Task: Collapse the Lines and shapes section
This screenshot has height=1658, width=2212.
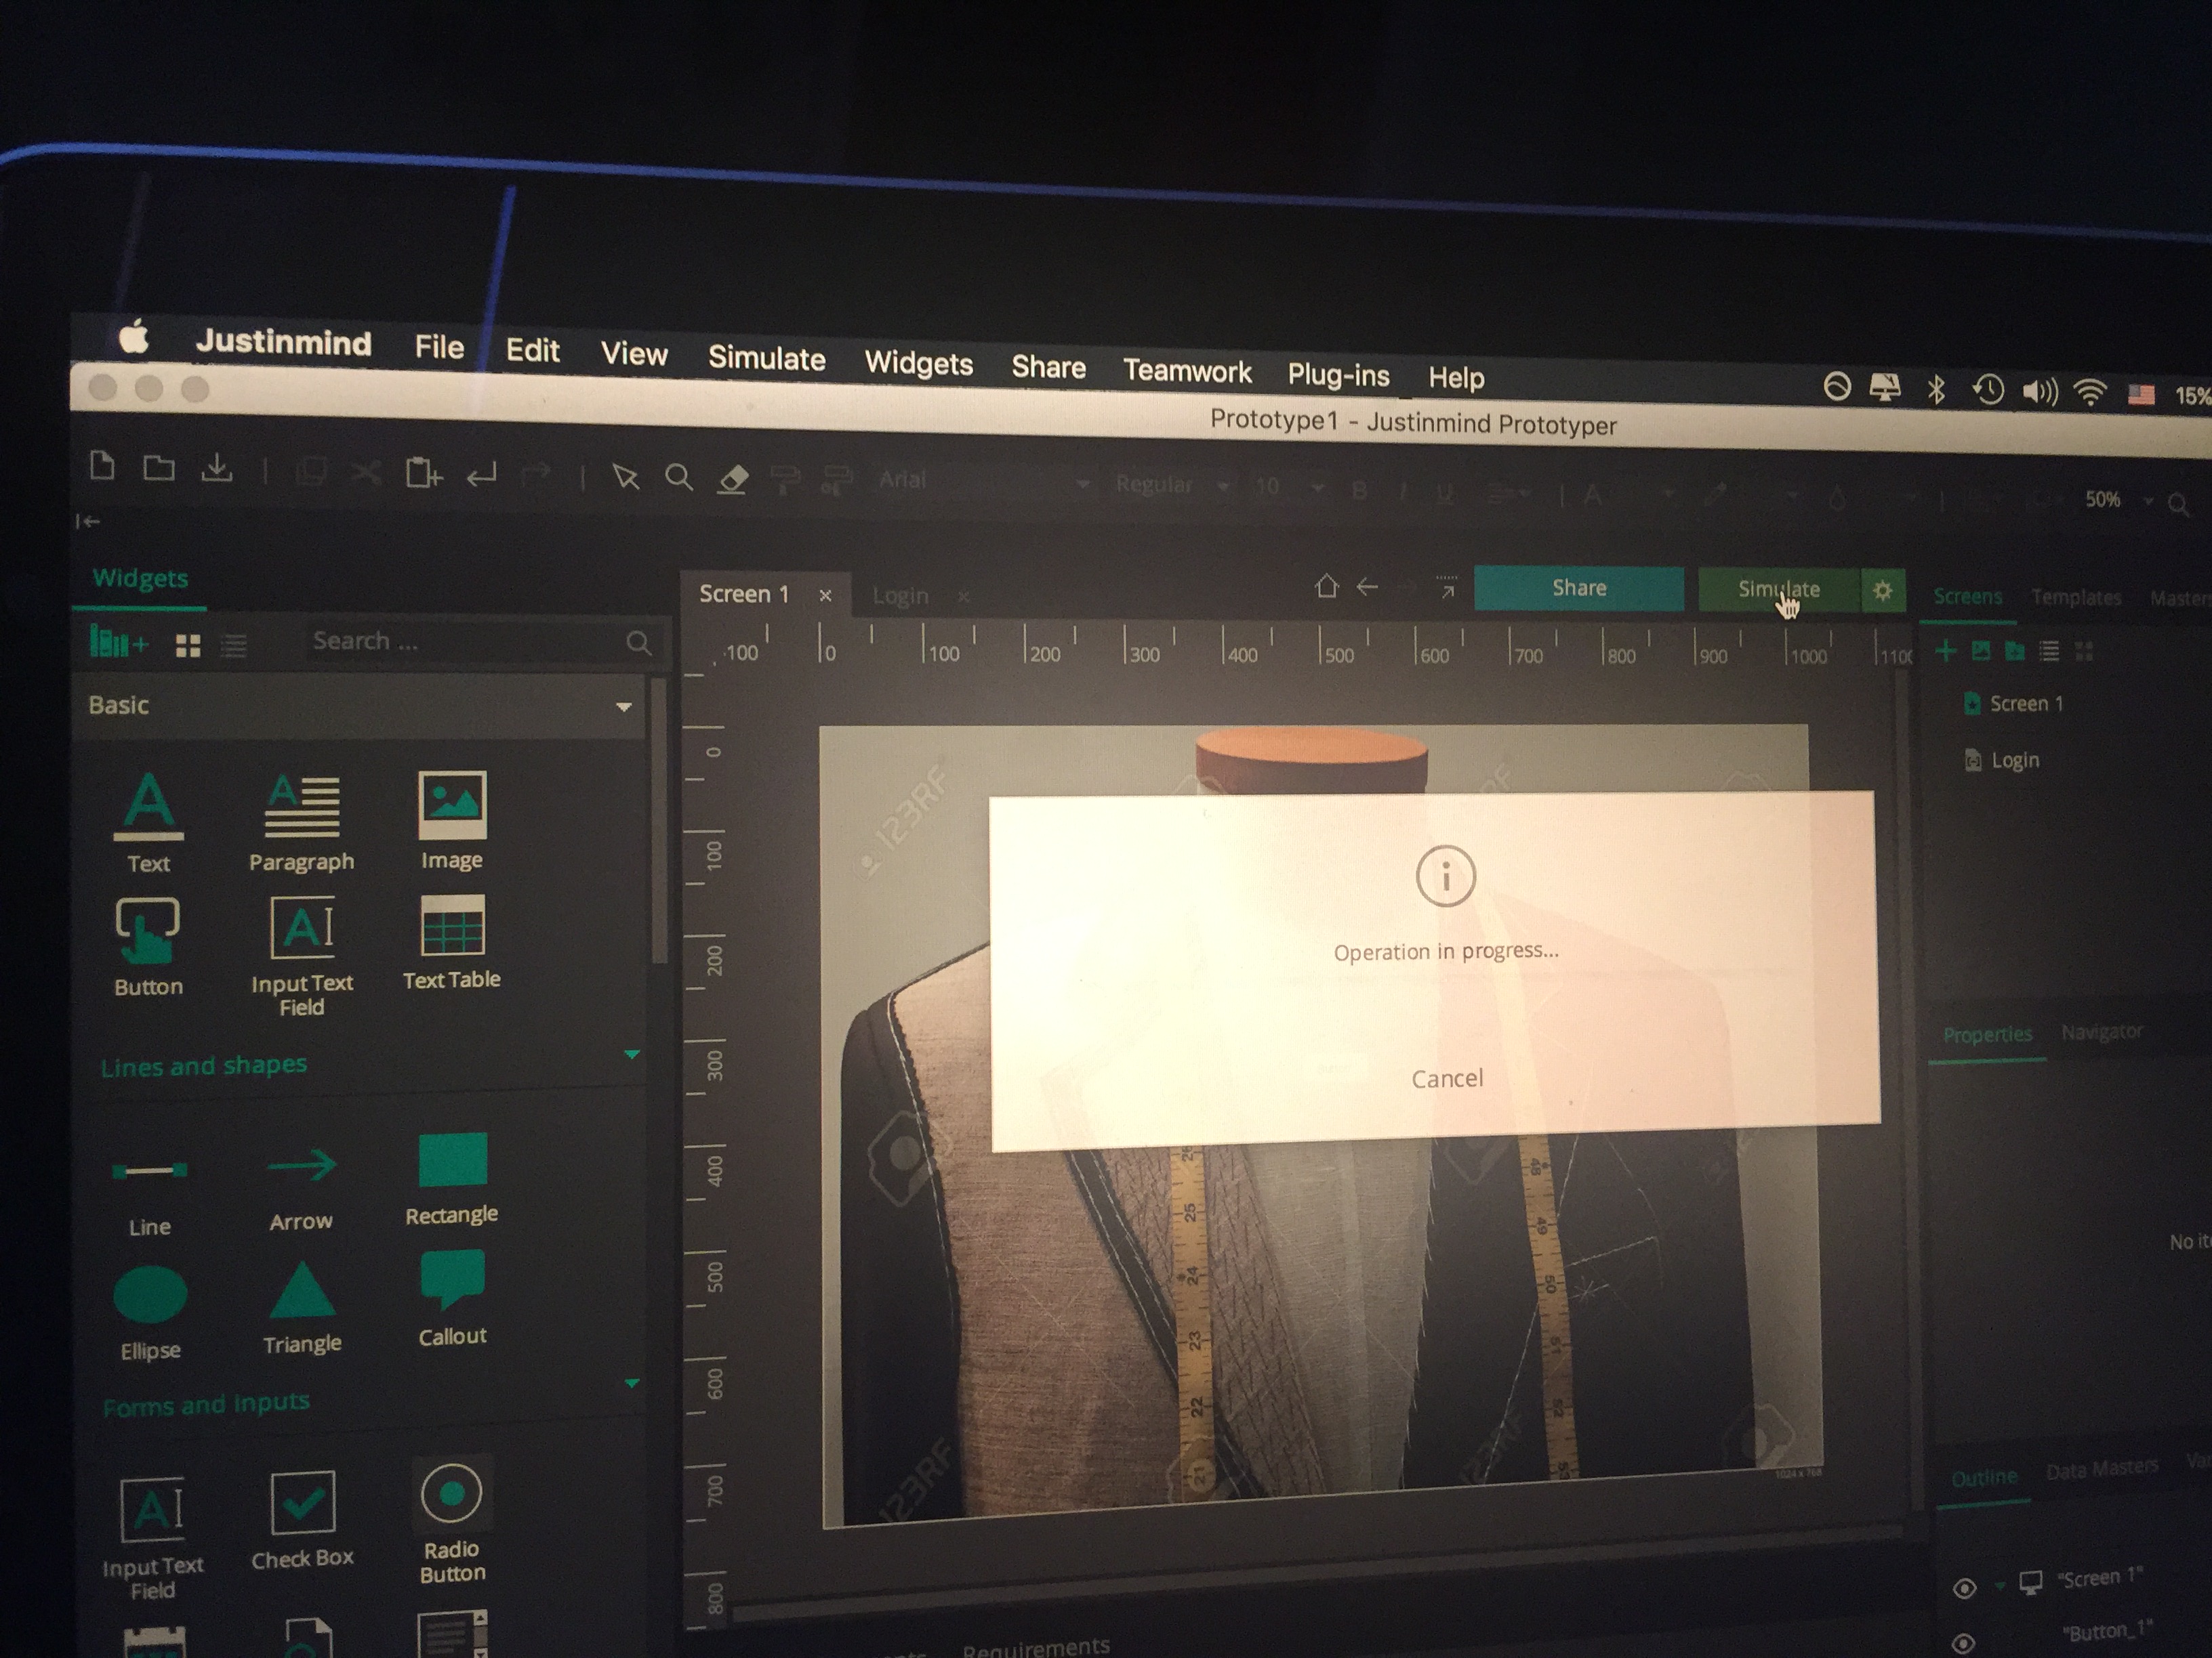Action: point(631,1055)
